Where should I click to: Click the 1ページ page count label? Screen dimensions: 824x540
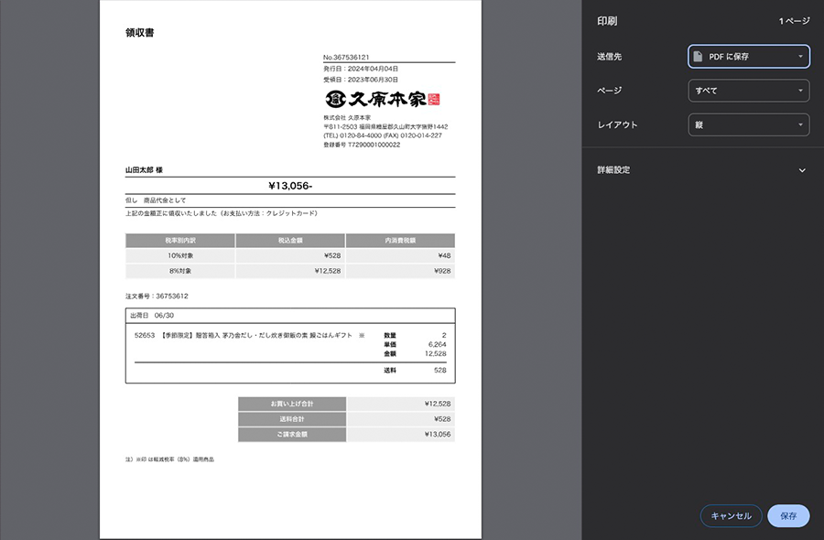pos(794,20)
